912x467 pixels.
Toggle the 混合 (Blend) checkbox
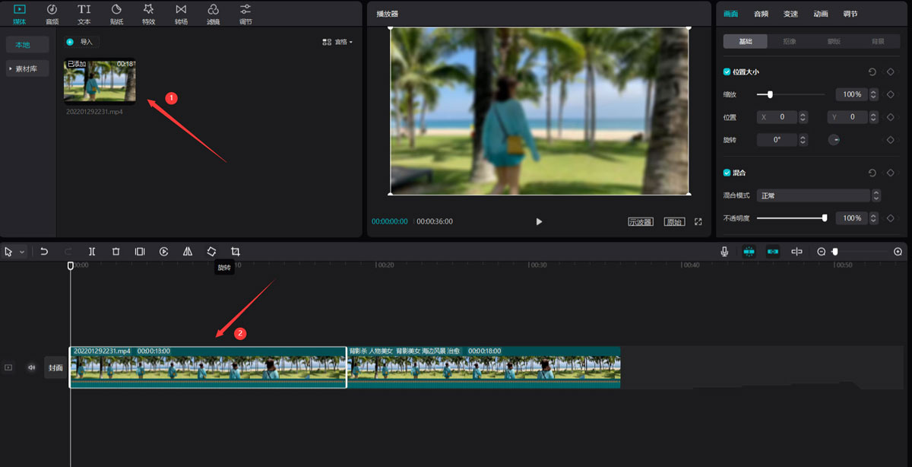point(727,173)
